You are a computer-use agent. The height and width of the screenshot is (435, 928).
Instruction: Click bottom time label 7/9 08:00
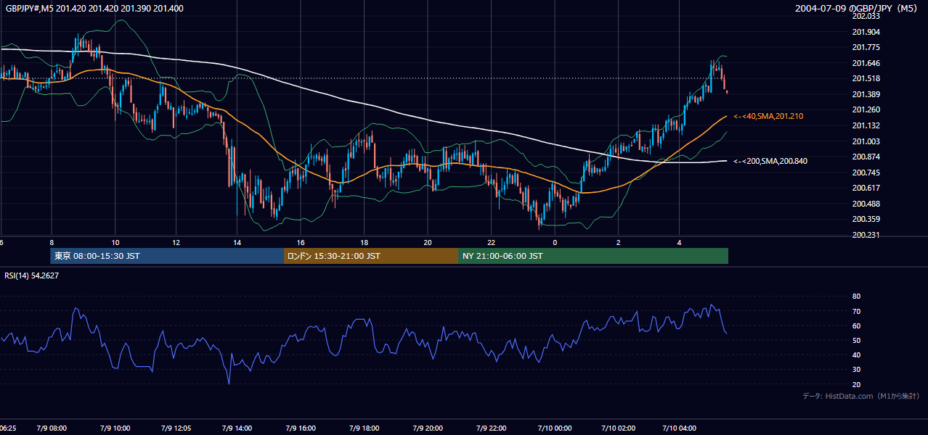click(x=52, y=428)
